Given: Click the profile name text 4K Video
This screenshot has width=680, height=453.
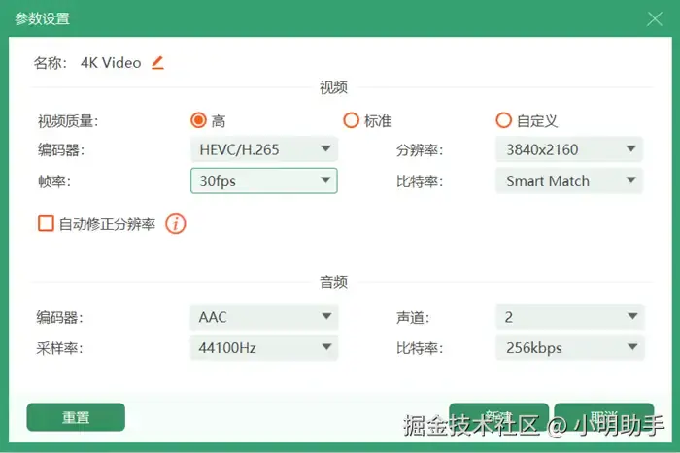Looking at the screenshot, I should coord(111,63).
